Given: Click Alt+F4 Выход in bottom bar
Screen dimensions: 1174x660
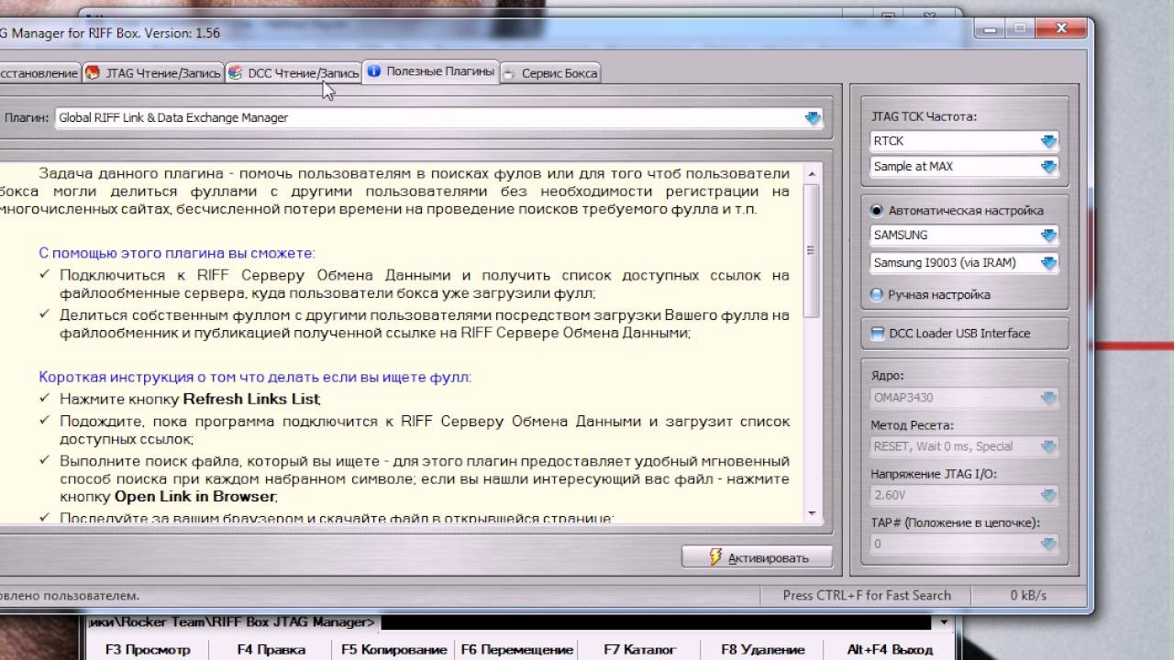Looking at the screenshot, I should point(889,649).
